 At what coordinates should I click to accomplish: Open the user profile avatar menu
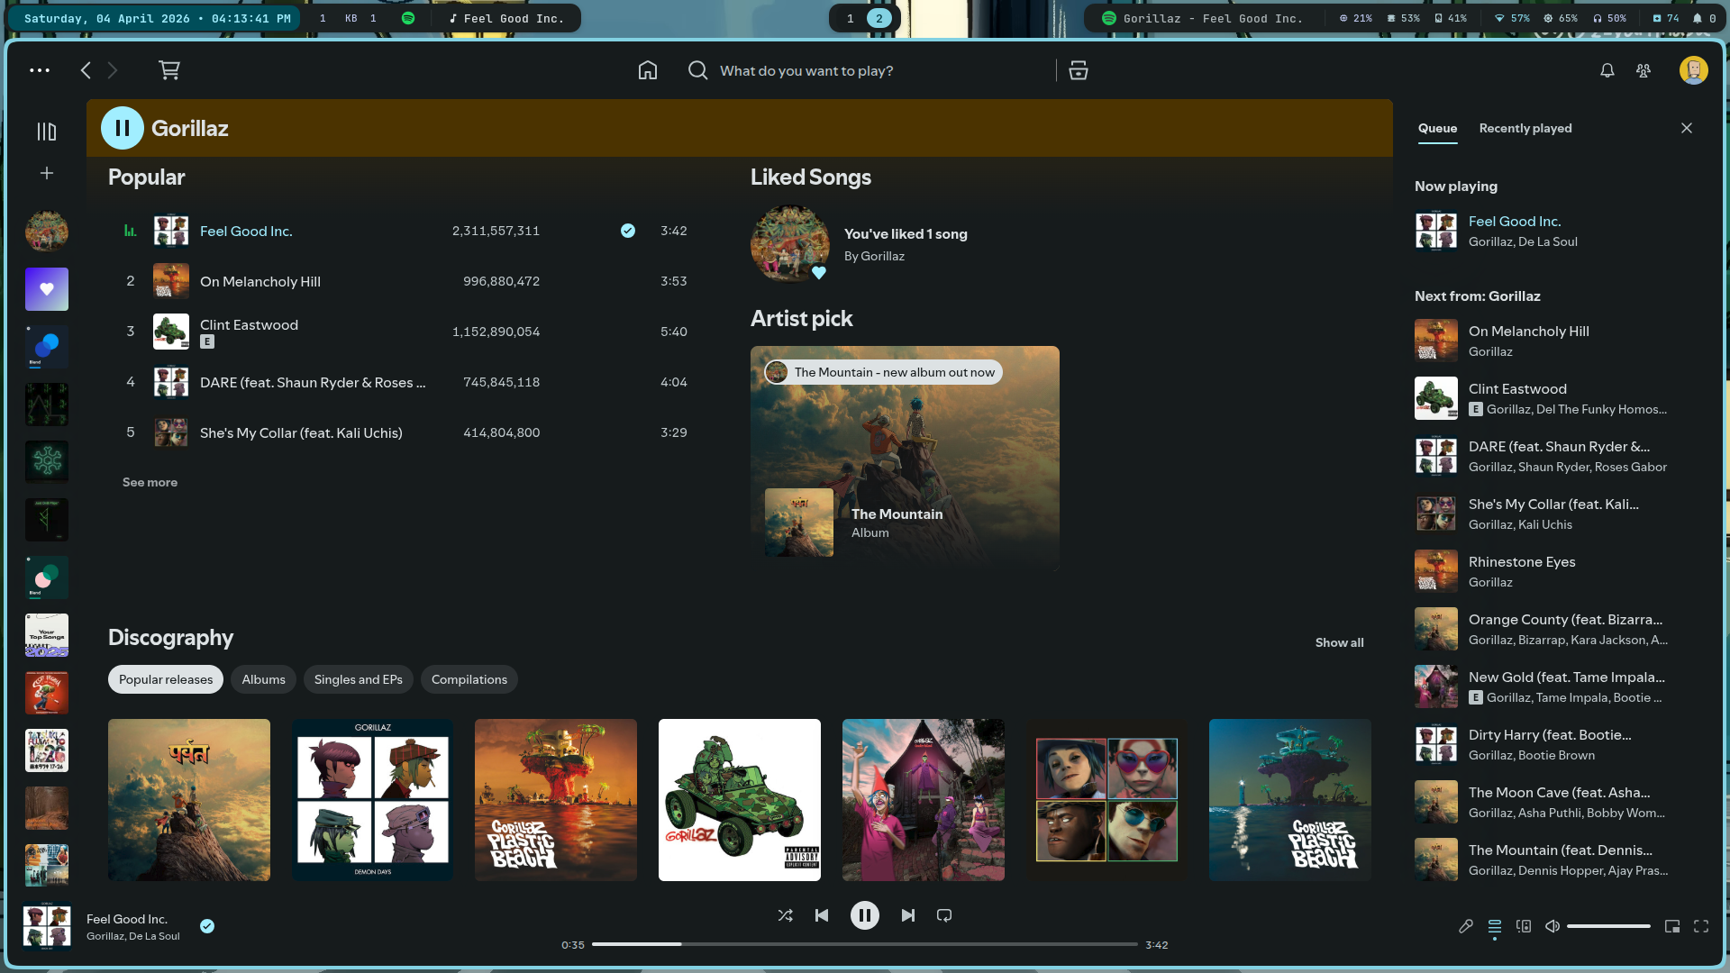pos(1693,70)
